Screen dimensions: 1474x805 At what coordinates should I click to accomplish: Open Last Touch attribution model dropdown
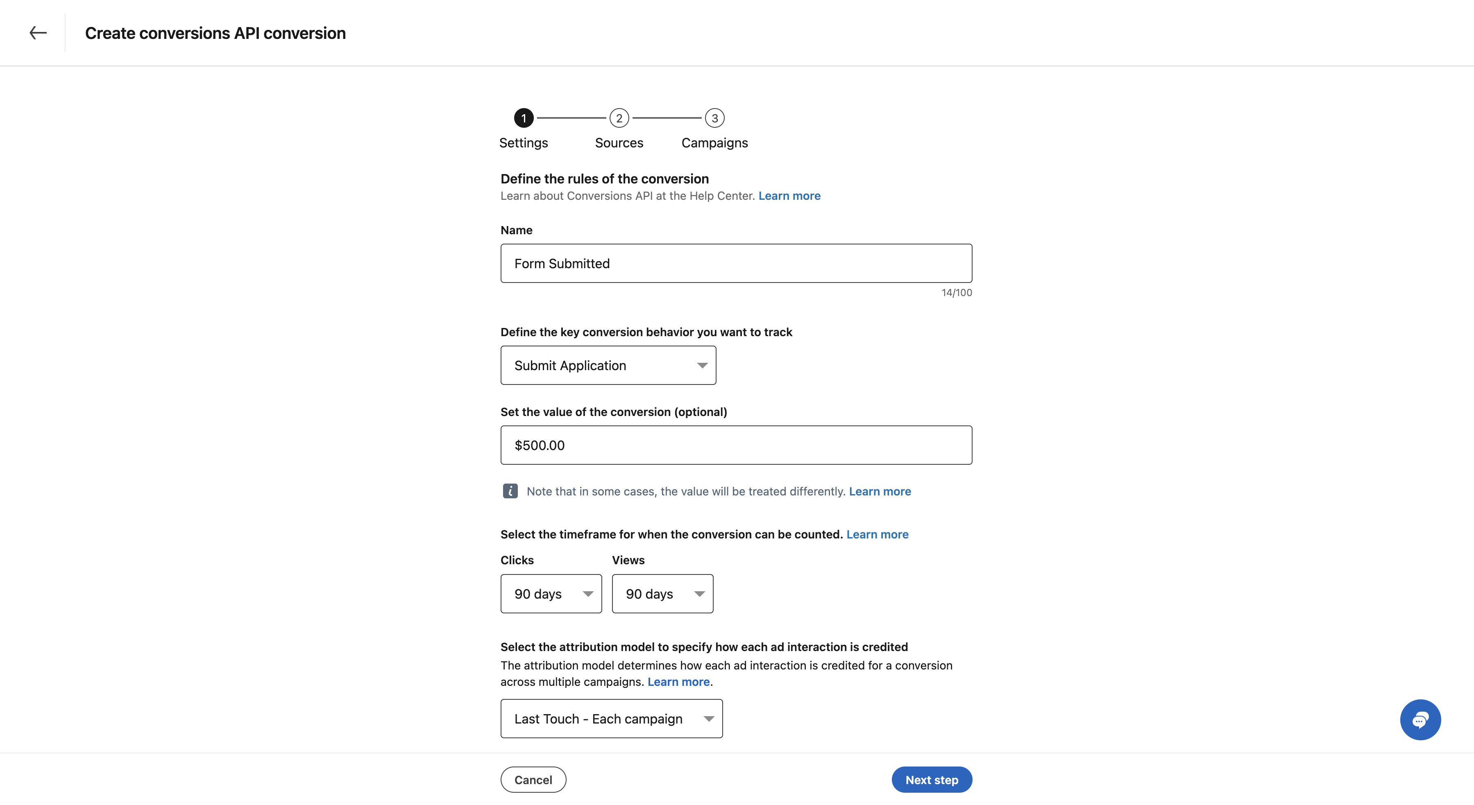pyautogui.click(x=611, y=719)
